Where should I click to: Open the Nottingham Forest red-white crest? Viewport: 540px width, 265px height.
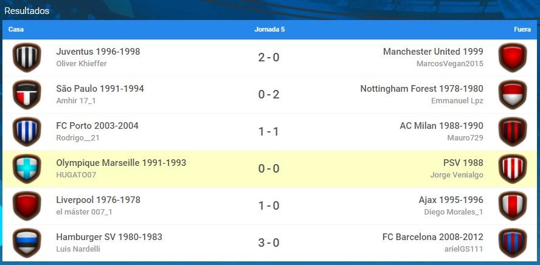[x=513, y=95]
